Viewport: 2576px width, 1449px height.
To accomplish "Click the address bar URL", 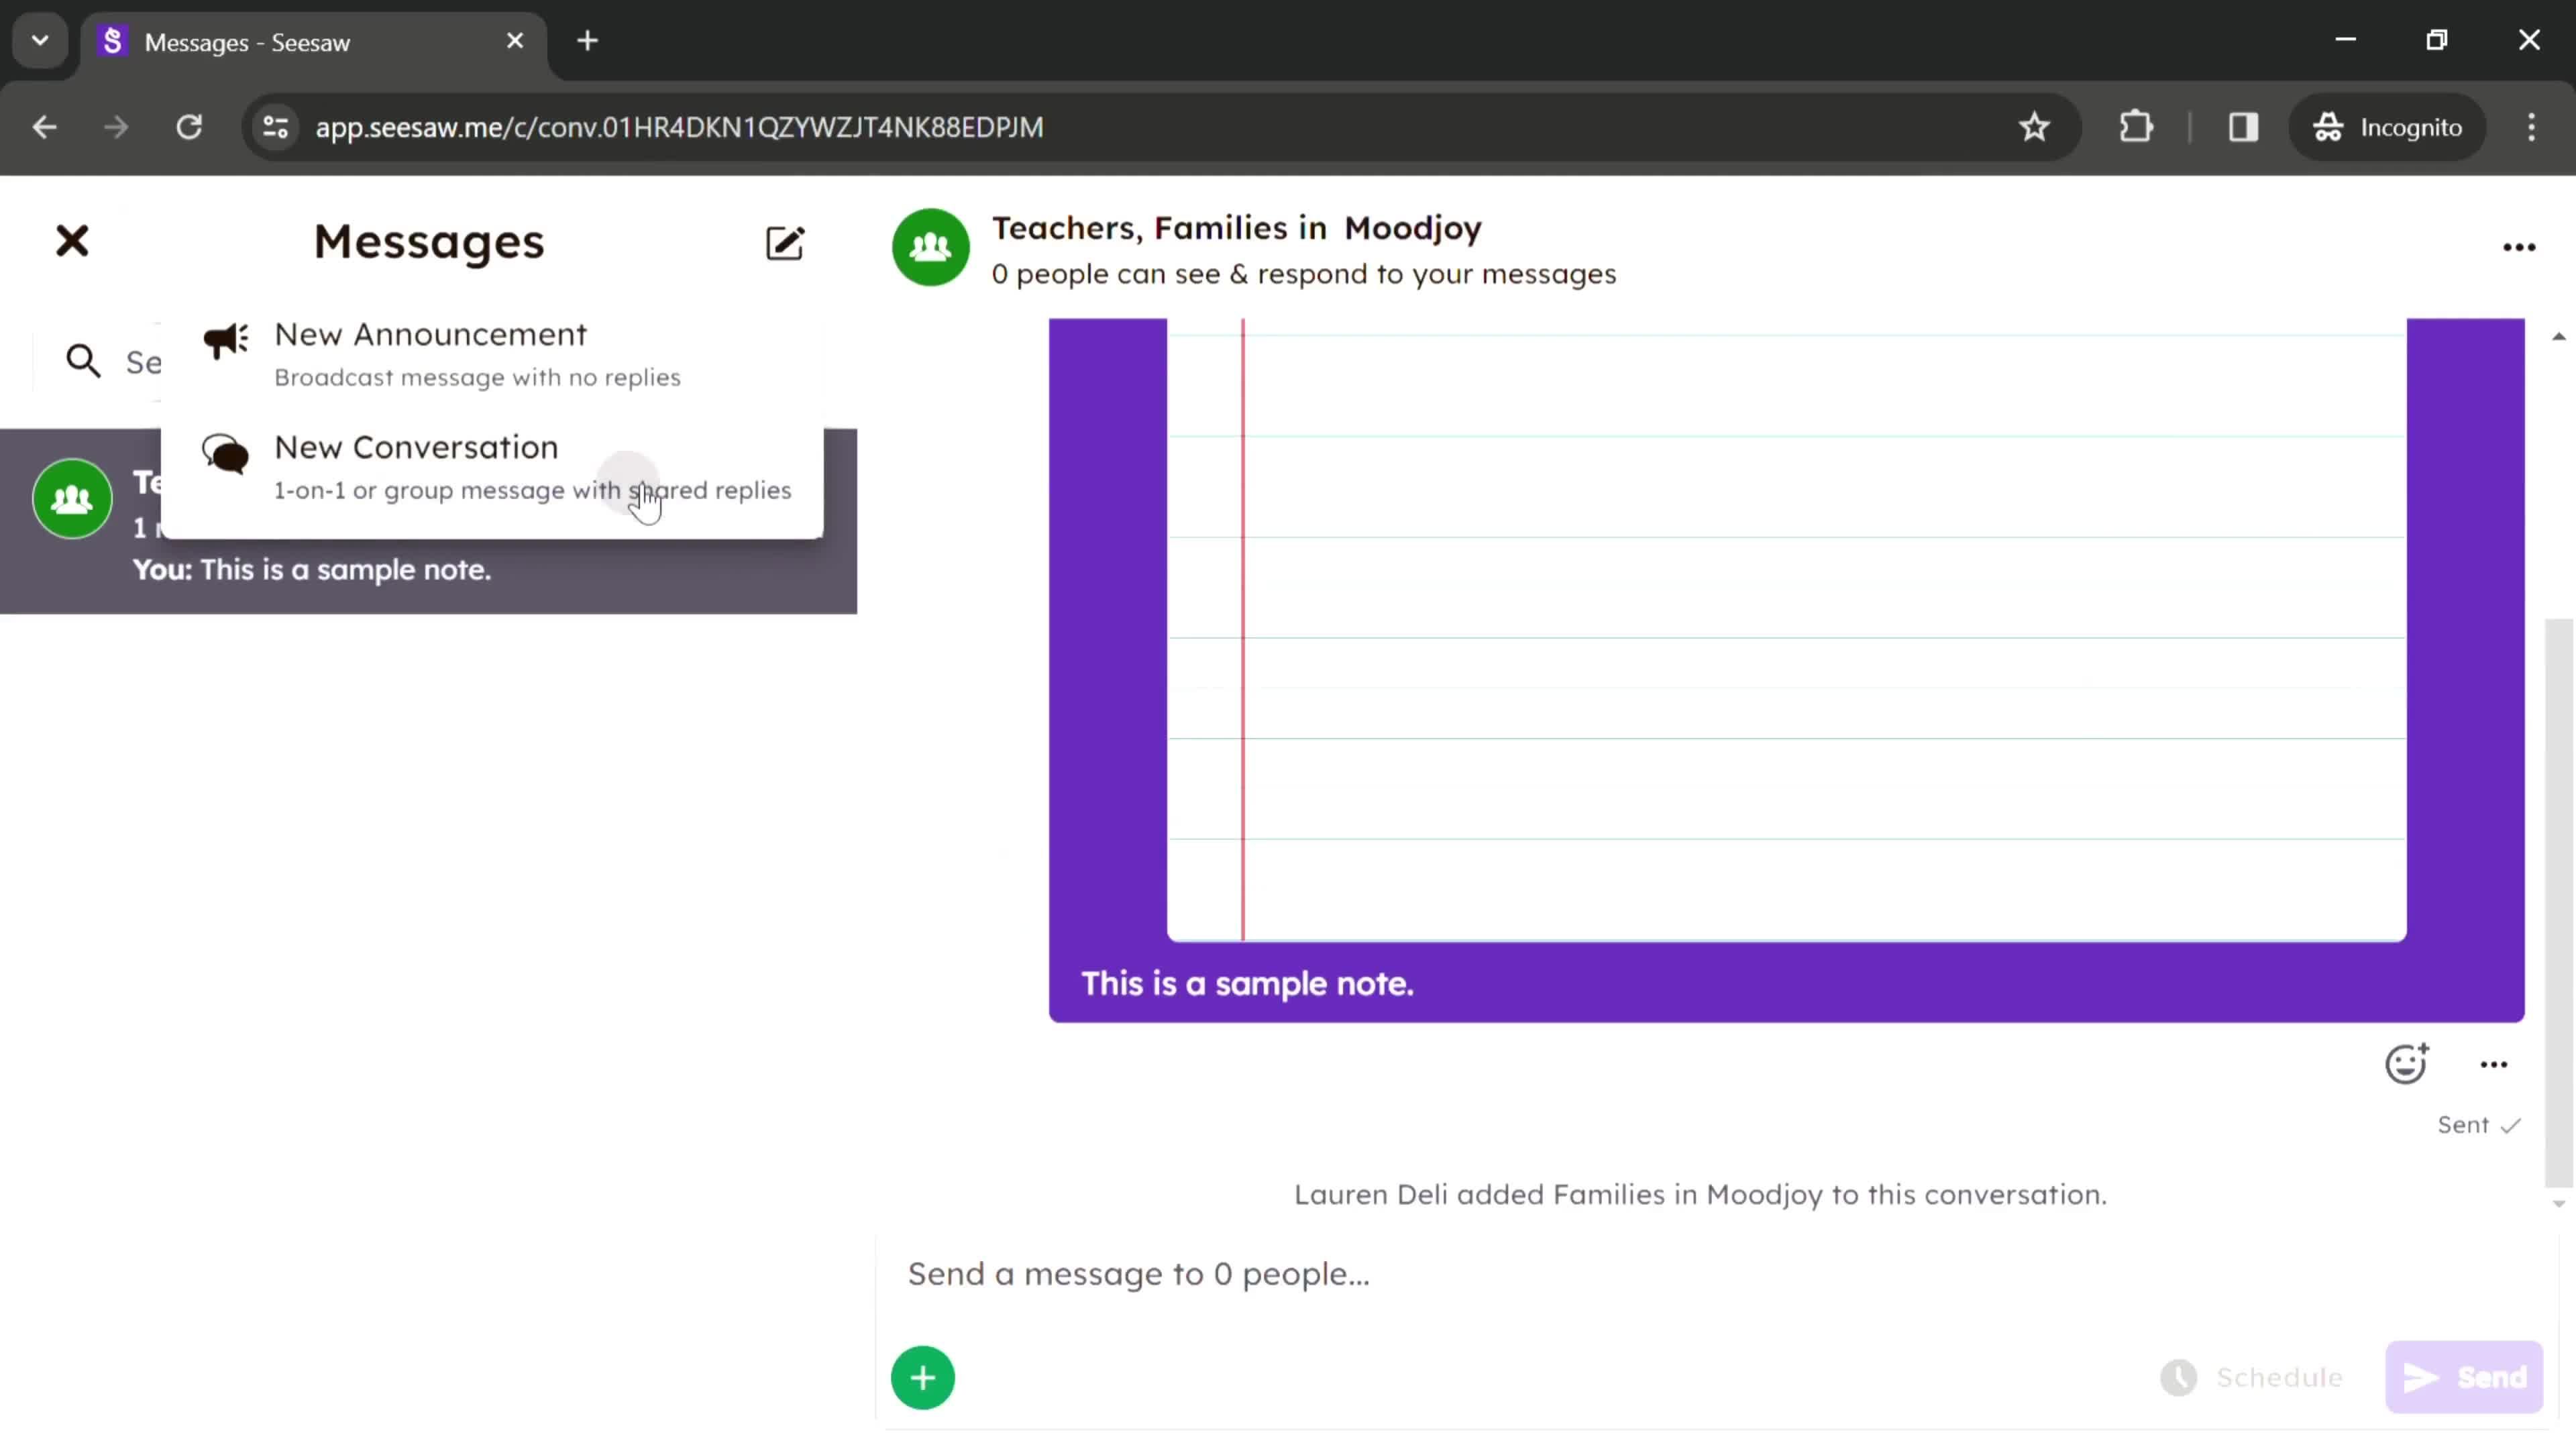I will (679, 127).
